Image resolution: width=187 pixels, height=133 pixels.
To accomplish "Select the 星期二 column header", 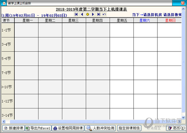I will 50,20.
